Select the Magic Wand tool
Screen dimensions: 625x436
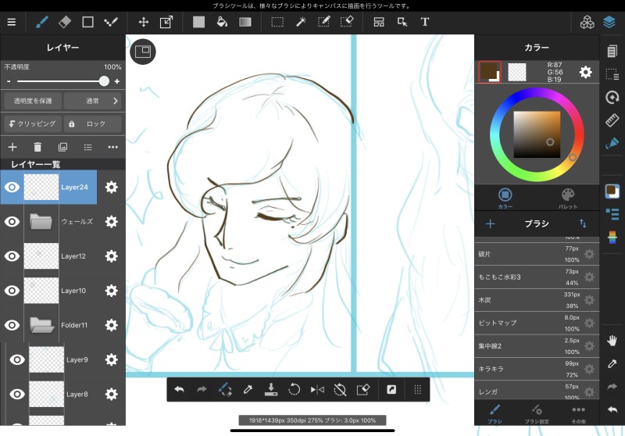pyautogui.click(x=301, y=22)
